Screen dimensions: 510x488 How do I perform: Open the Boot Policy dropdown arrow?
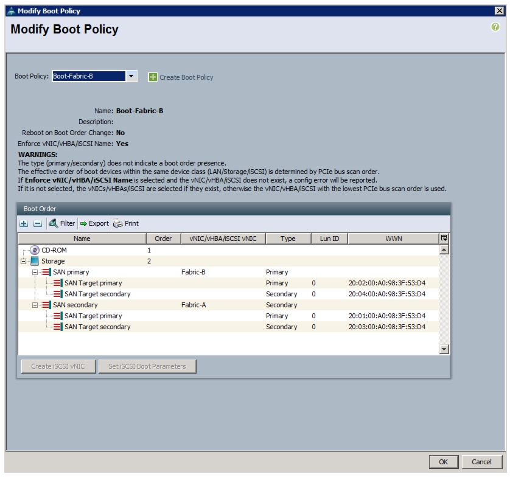(x=131, y=76)
